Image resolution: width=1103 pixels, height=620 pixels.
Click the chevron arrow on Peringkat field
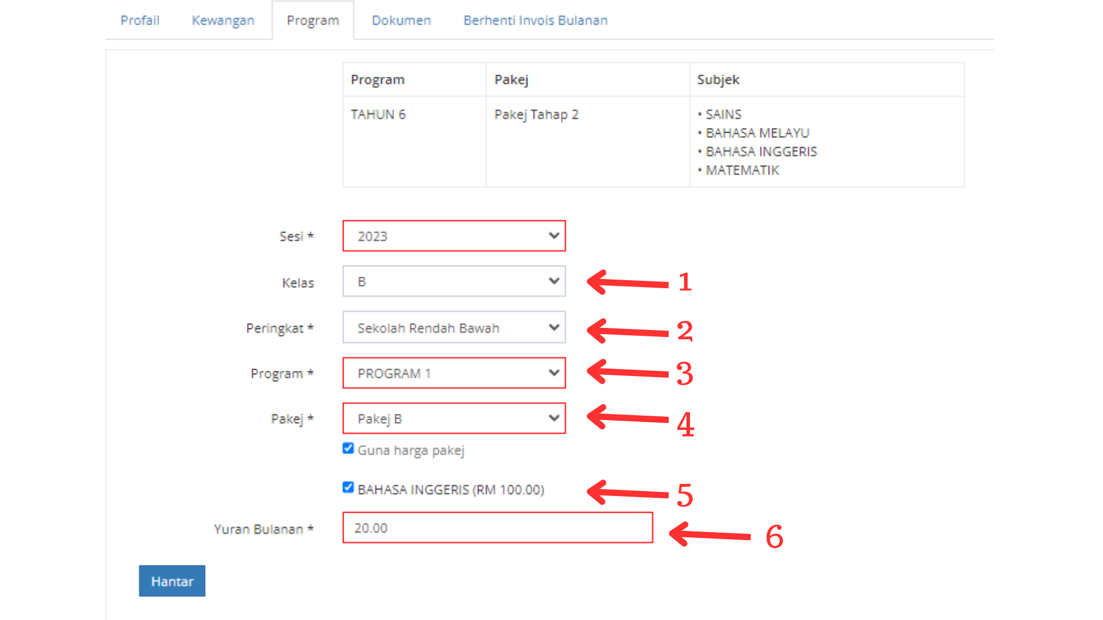tap(554, 327)
